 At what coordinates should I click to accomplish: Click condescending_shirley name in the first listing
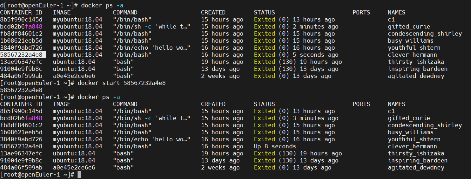click(x=425, y=33)
